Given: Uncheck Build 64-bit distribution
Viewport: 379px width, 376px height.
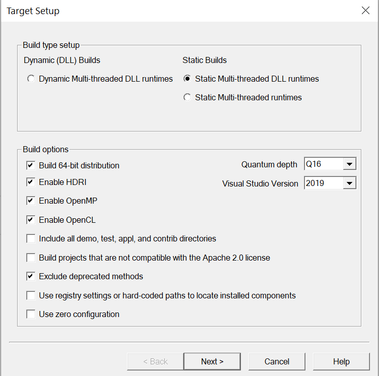Looking at the screenshot, I should (31, 165).
